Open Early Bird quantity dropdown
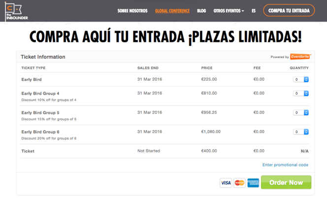This screenshot has width=327, height=200. tap(301, 79)
